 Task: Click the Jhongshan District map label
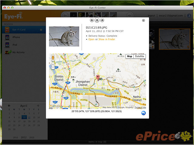click(x=83, y=83)
